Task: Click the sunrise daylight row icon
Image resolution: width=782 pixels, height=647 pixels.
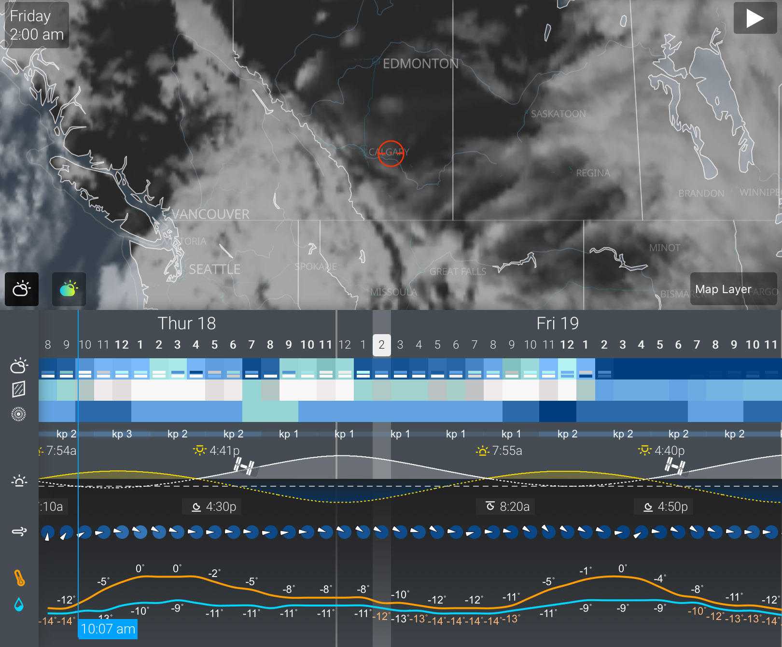Action: pyautogui.click(x=19, y=481)
